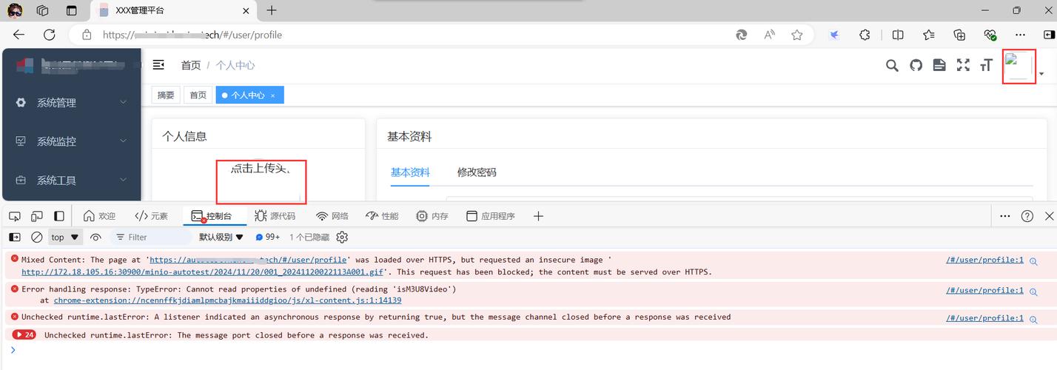
Task: Open source link on TypeError isM3U8Video row
Action: pos(984,290)
